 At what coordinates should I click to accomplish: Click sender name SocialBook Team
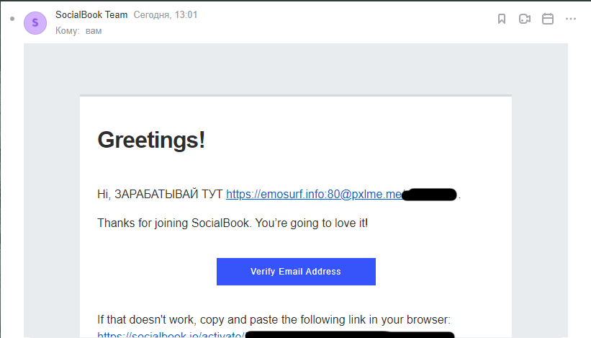pos(91,15)
